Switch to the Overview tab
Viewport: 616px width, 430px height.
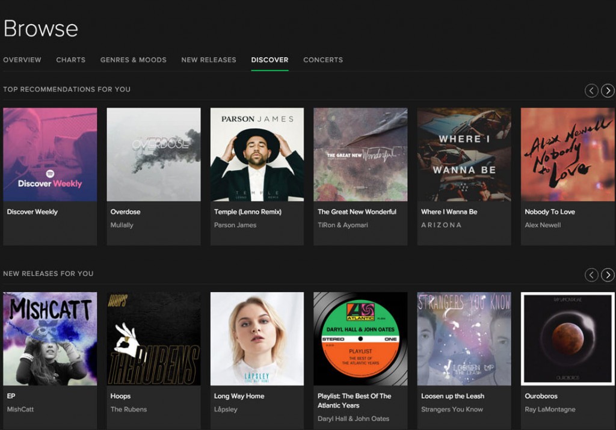click(22, 60)
